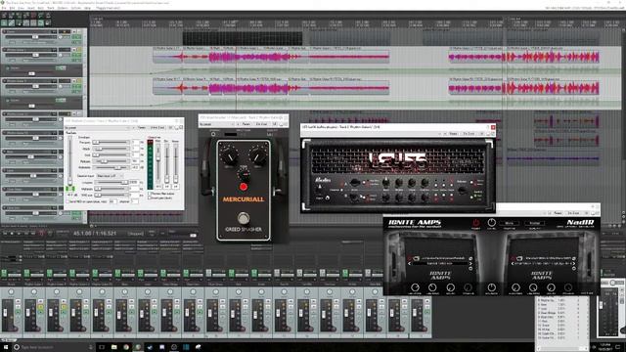
Task: Click the ReaGate Pre-open slider
Action: pos(111,142)
